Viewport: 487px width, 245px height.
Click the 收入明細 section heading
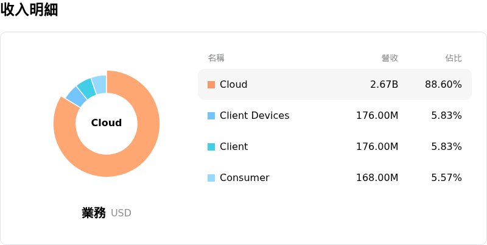pyautogui.click(x=29, y=10)
